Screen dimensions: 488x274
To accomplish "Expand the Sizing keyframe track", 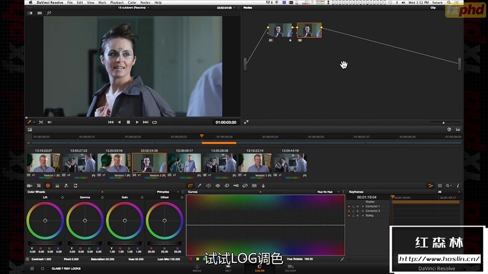I will [x=363, y=216].
